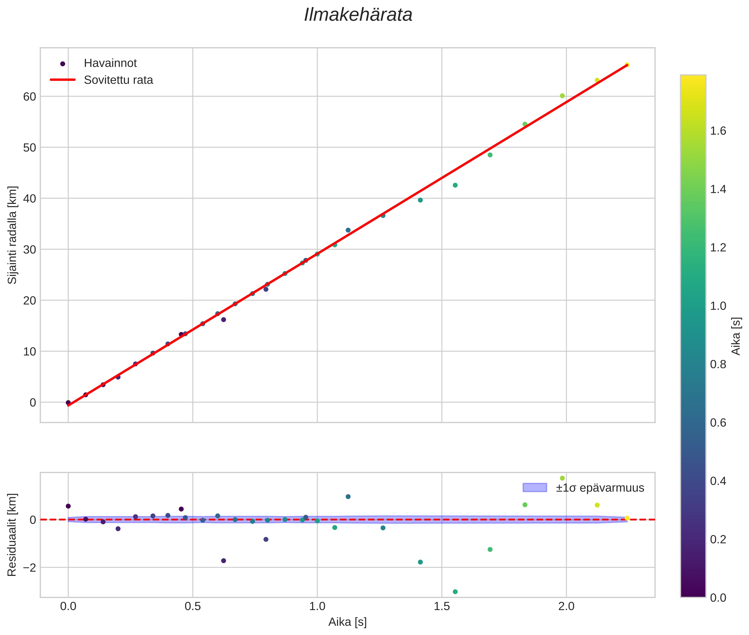This screenshot has width=749, height=635.
Task: Click the lowest residual point near −3
Action: click(455, 591)
